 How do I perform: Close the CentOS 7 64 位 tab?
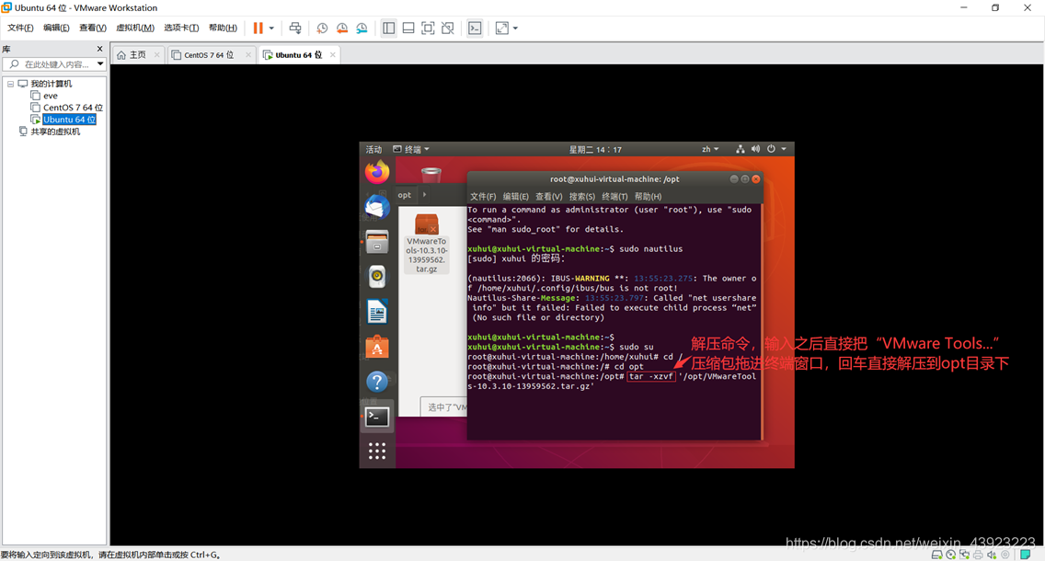[248, 54]
